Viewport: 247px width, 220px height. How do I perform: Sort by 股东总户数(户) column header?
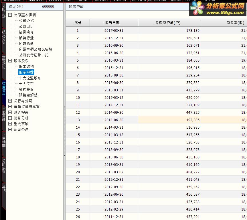(169, 23)
